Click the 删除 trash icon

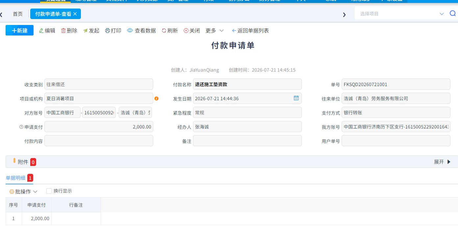(63, 31)
